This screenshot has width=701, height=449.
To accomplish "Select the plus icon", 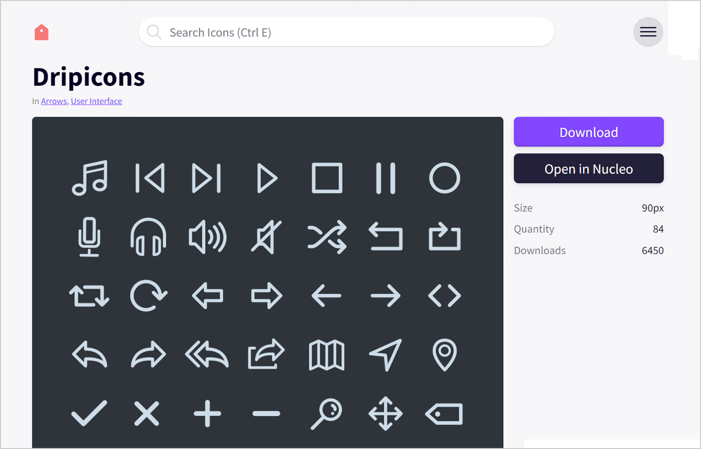I will 207,413.
